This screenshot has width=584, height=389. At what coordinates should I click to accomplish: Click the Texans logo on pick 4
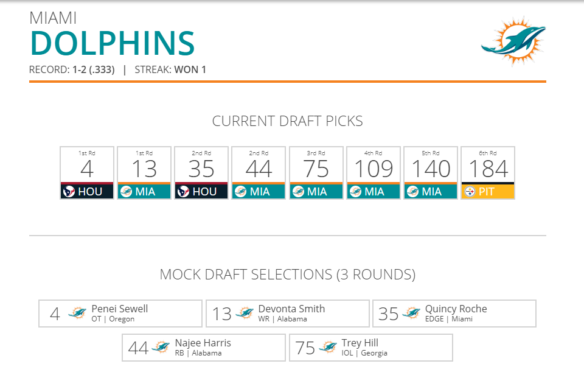click(x=69, y=192)
